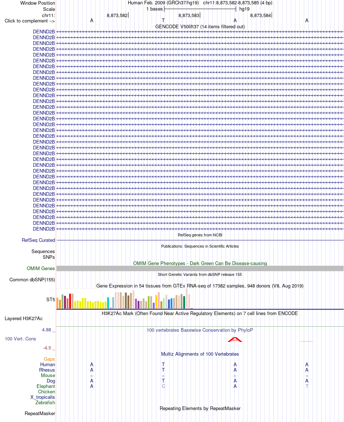Open '100 vertebrates Basewise Conservation by PhyloP'
Screen dimensions: 344x422
(x=200, y=330)
